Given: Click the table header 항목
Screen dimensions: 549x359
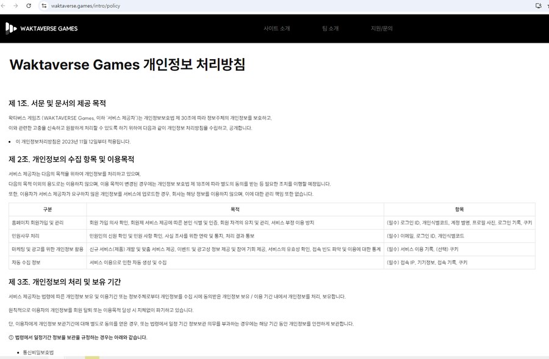Looking at the screenshot, I should pos(459,209).
